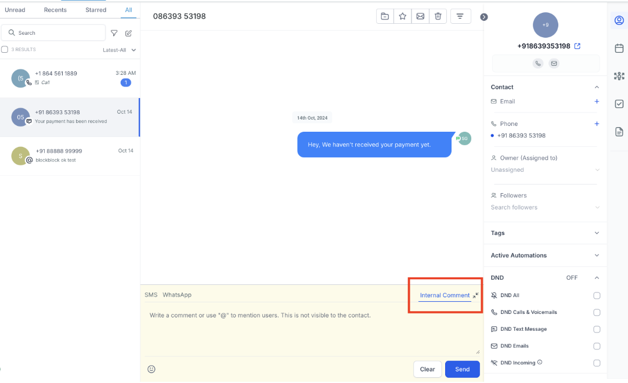Open the calendar icon in right sidebar
Image resolution: width=628 pixels, height=383 pixels.
[x=619, y=48]
